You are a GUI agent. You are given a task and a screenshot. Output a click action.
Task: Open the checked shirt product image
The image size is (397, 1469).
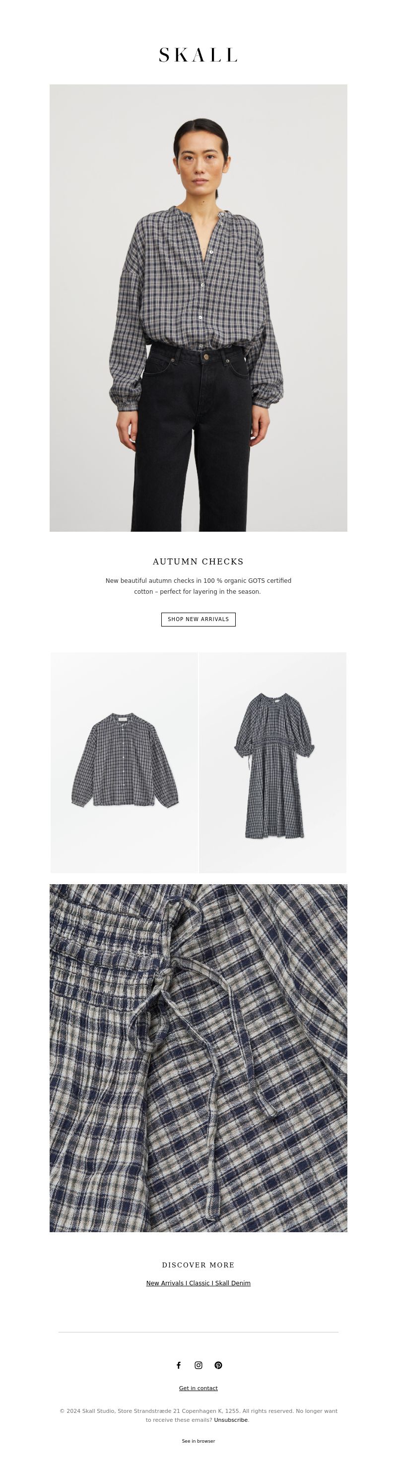pos(124,763)
